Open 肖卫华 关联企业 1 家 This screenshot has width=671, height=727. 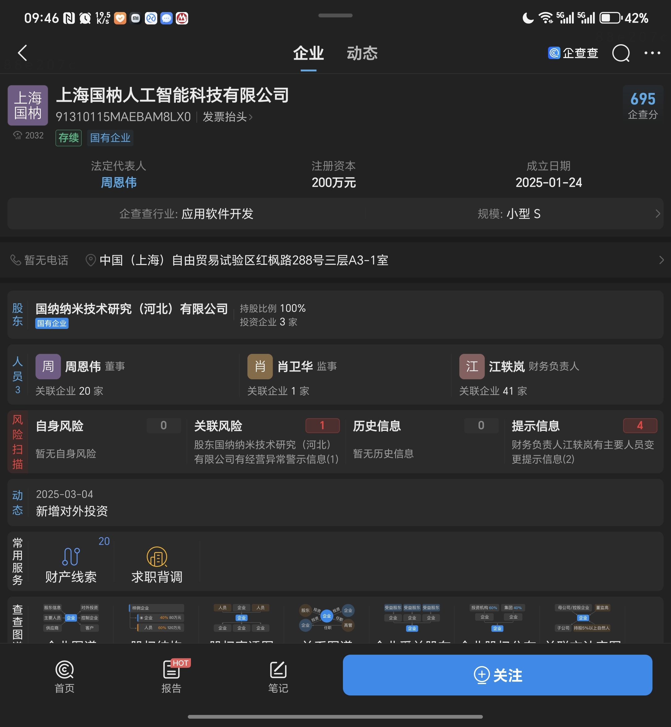(x=278, y=391)
